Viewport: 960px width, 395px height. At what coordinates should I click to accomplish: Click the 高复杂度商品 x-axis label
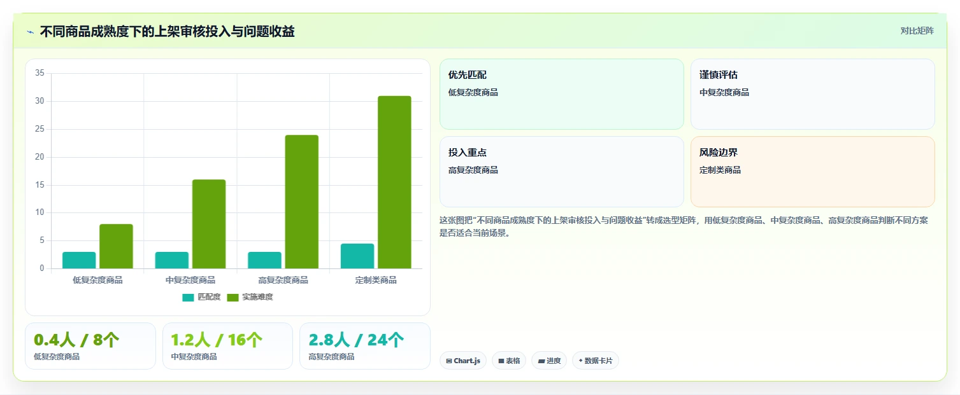pyautogui.click(x=283, y=280)
